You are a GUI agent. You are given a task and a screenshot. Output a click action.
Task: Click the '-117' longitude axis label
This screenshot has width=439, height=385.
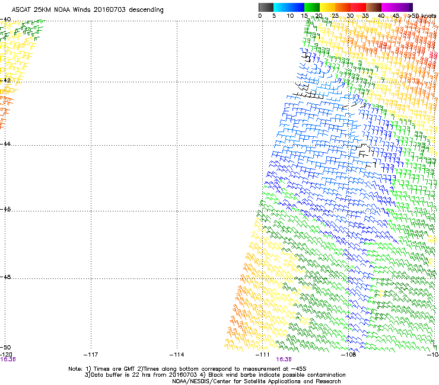point(91,355)
